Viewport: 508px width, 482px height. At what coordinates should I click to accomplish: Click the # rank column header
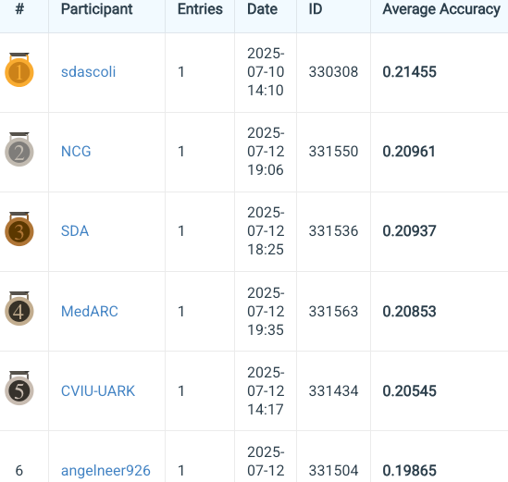(19, 9)
